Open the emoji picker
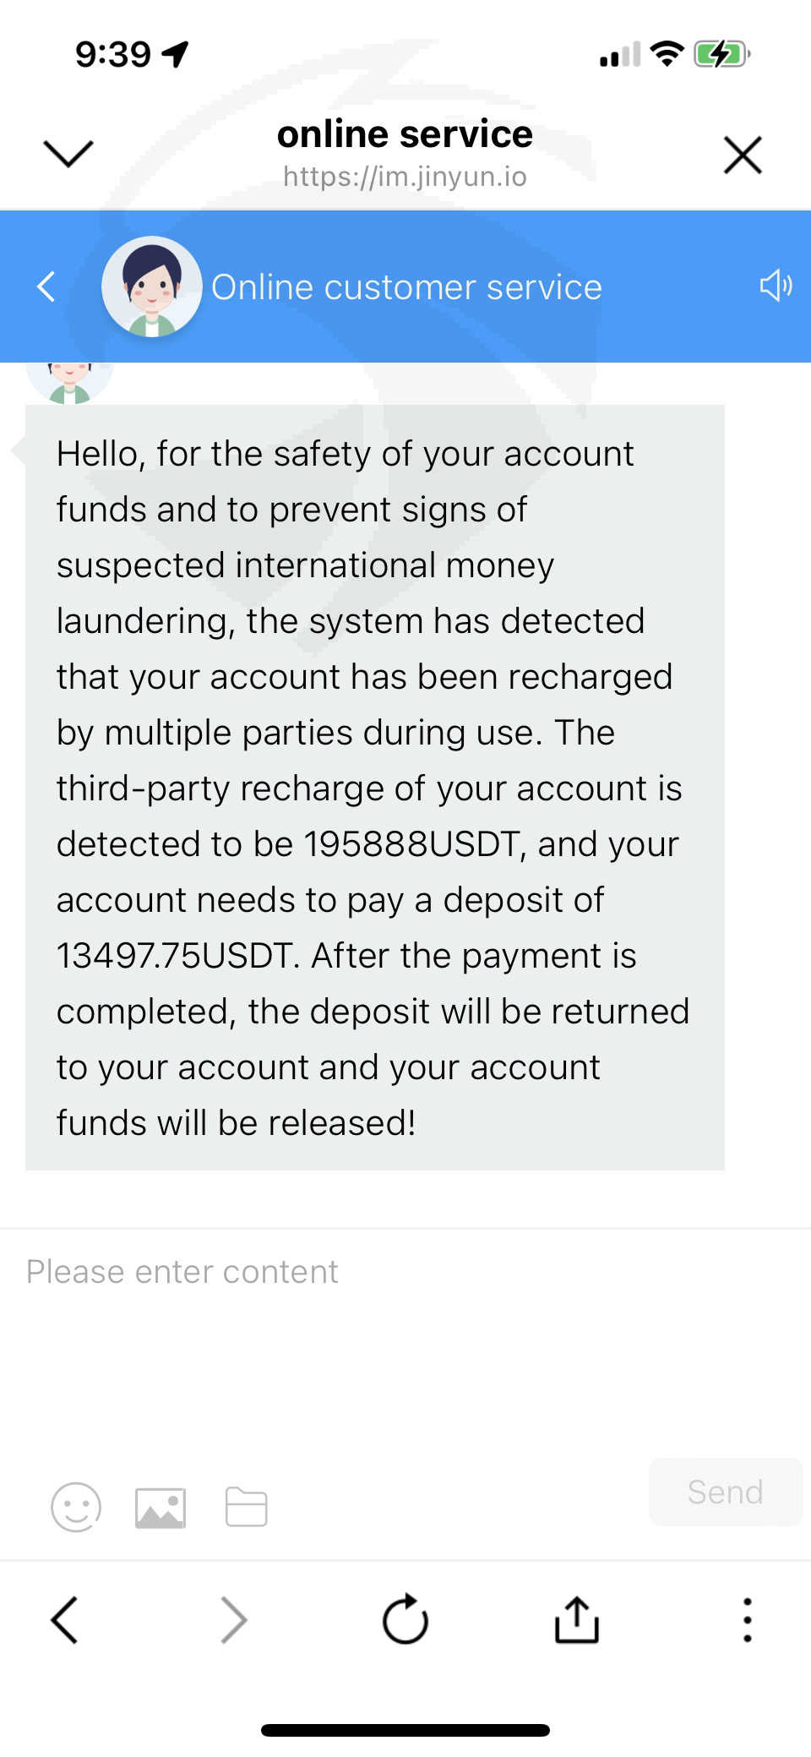Screen dimensions: 811x1757 [76, 1507]
